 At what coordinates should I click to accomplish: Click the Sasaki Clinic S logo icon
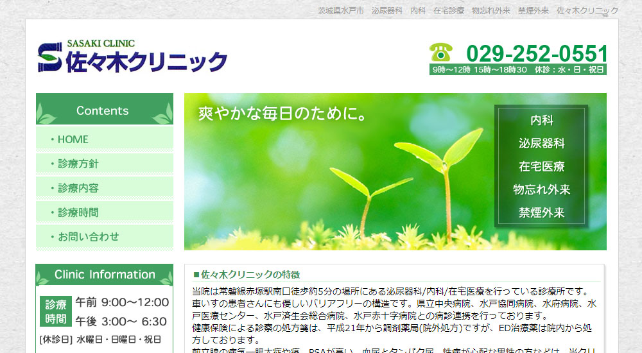50,57
